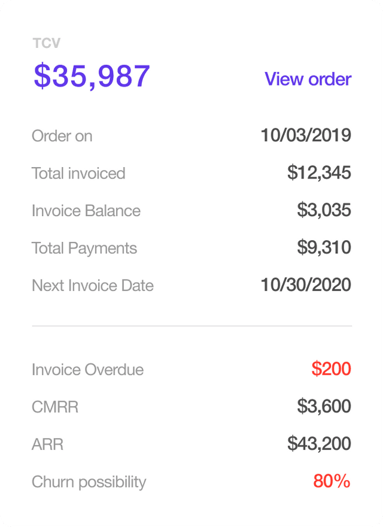The height and width of the screenshot is (527, 383).
Task: Click the red $200 overdue amount
Action: pos(331,369)
